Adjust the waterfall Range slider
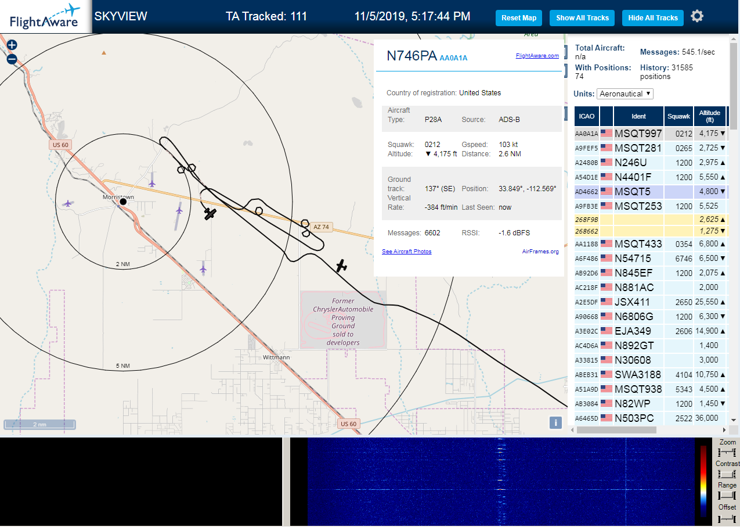This screenshot has width=740, height=527. pyautogui.click(x=727, y=496)
